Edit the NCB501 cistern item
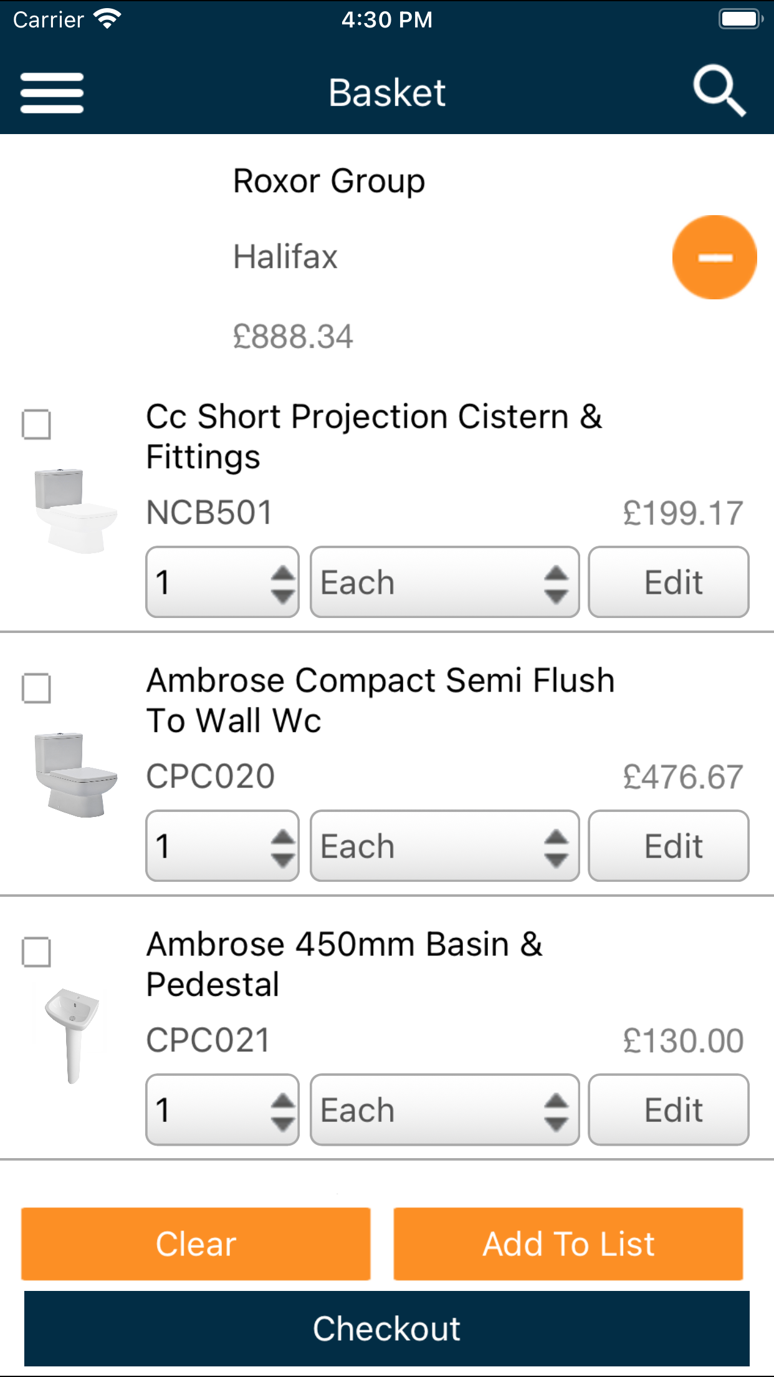 point(669,582)
